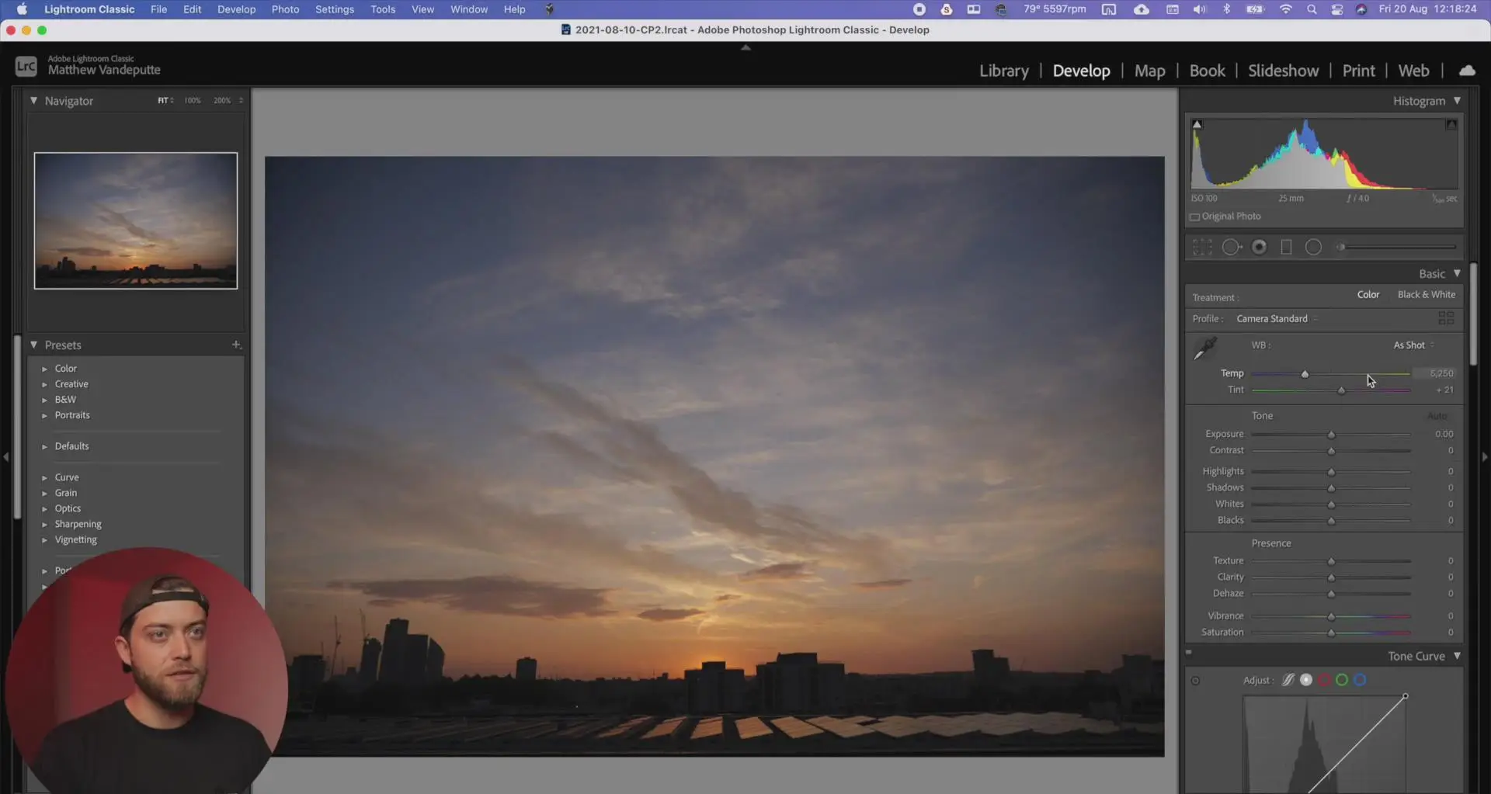Image resolution: width=1491 pixels, height=794 pixels.
Task: Click Black & White treatment
Action: tap(1427, 295)
